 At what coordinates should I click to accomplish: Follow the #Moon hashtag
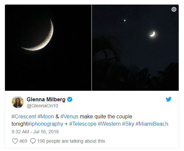pyautogui.click(x=46, y=116)
